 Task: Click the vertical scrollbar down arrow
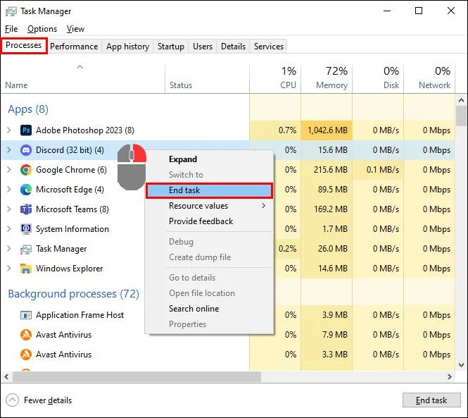(x=462, y=364)
